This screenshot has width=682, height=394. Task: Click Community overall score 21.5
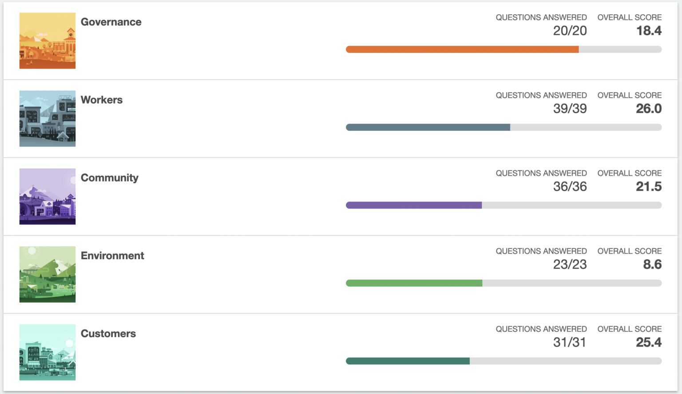click(649, 186)
